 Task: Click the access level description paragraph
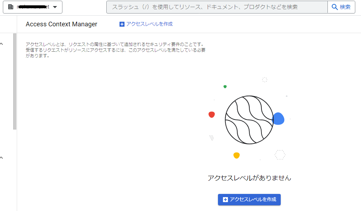coord(116,50)
